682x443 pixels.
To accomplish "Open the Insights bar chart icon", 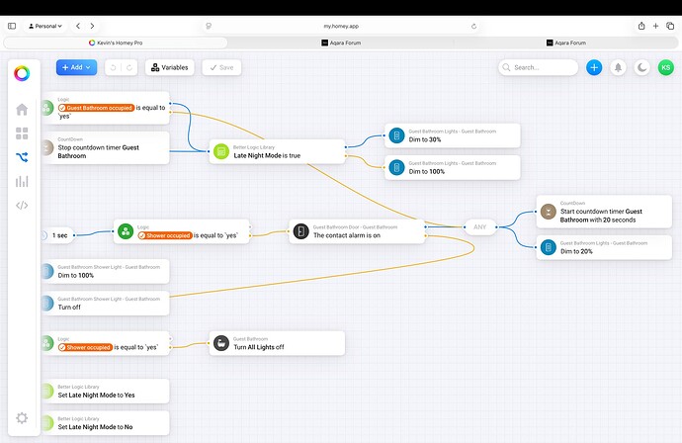I will (22, 181).
